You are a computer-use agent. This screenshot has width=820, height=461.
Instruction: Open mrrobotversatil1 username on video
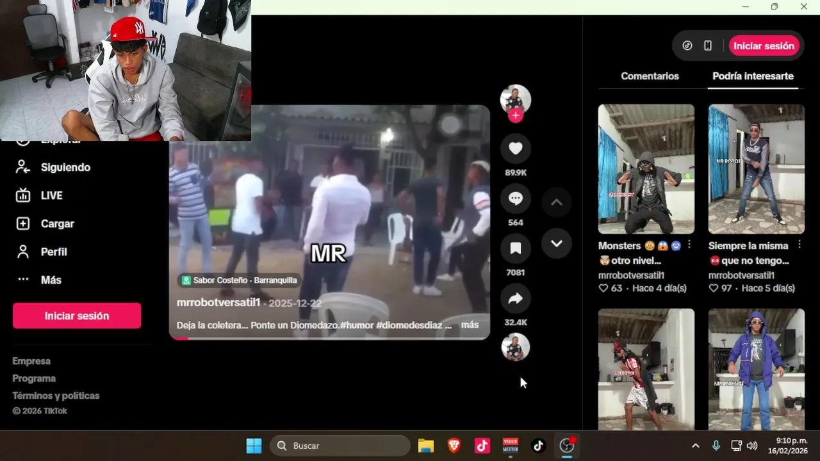tap(218, 303)
